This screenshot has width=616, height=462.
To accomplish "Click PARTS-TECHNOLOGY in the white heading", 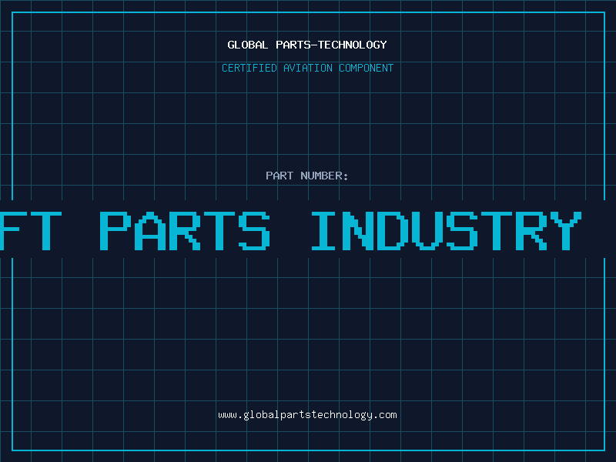I will 332,45.
